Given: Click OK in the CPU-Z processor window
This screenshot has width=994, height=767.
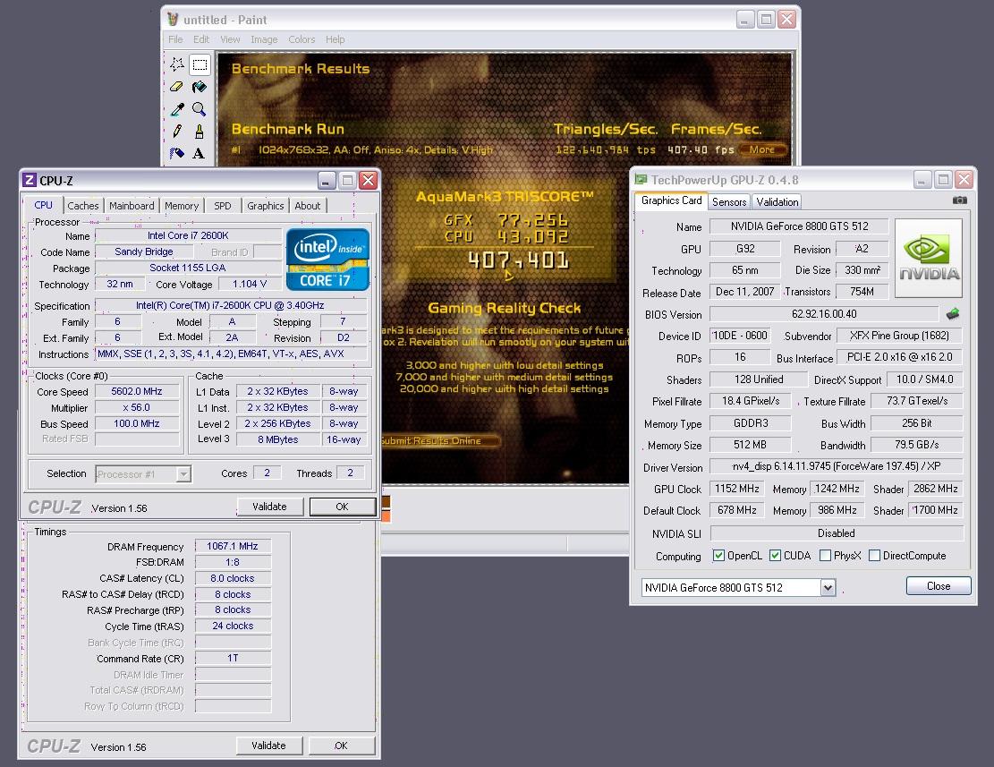Looking at the screenshot, I should [343, 507].
